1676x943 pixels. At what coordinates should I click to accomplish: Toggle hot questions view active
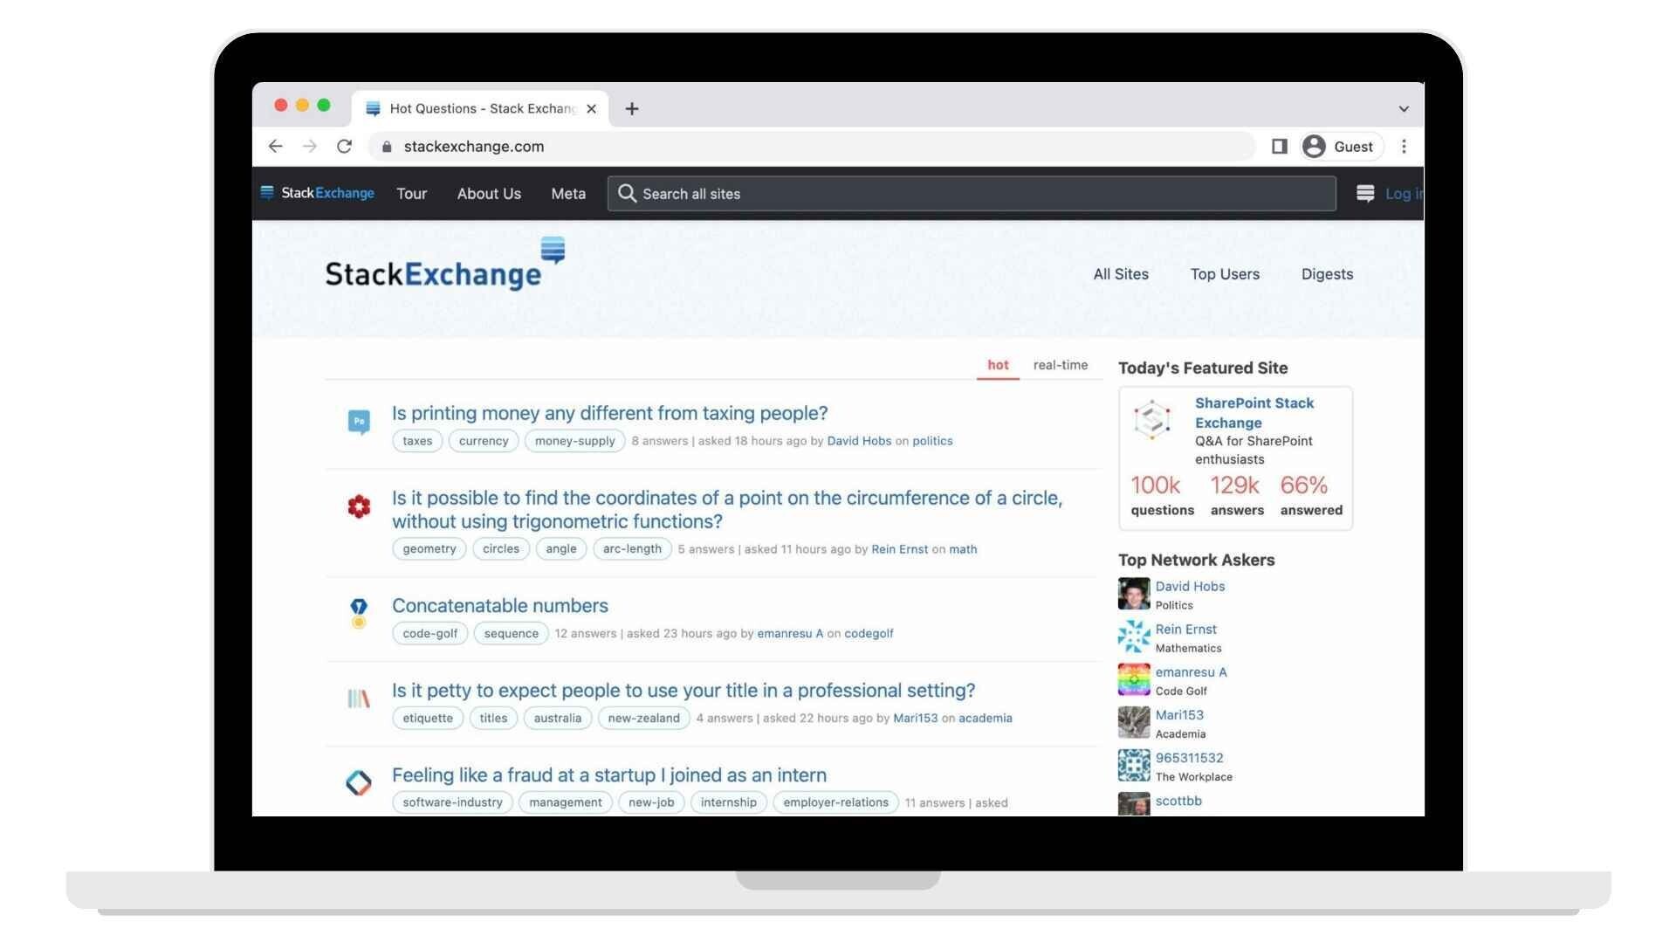click(997, 365)
